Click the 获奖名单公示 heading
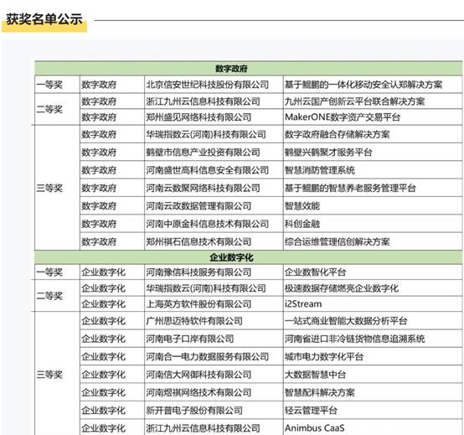Screen dimensions: 464x435 click(44, 19)
